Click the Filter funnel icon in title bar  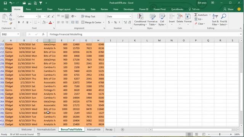(x=41, y=3)
